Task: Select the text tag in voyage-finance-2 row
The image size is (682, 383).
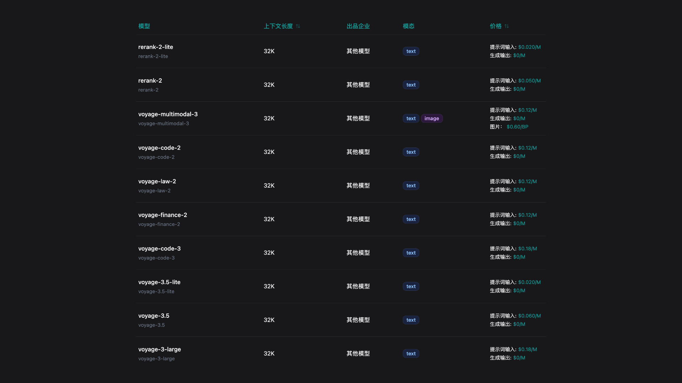Action: (411, 220)
